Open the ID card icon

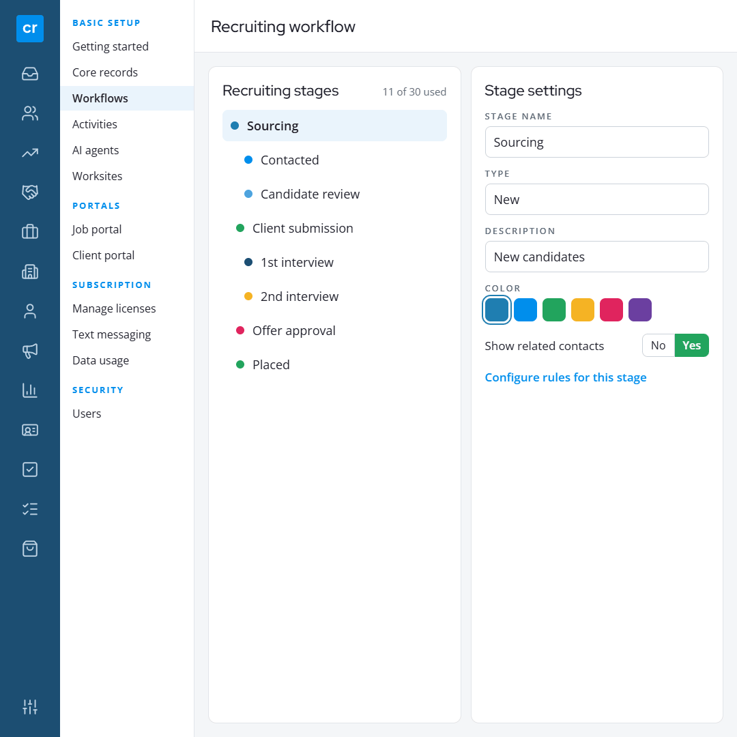[30, 430]
